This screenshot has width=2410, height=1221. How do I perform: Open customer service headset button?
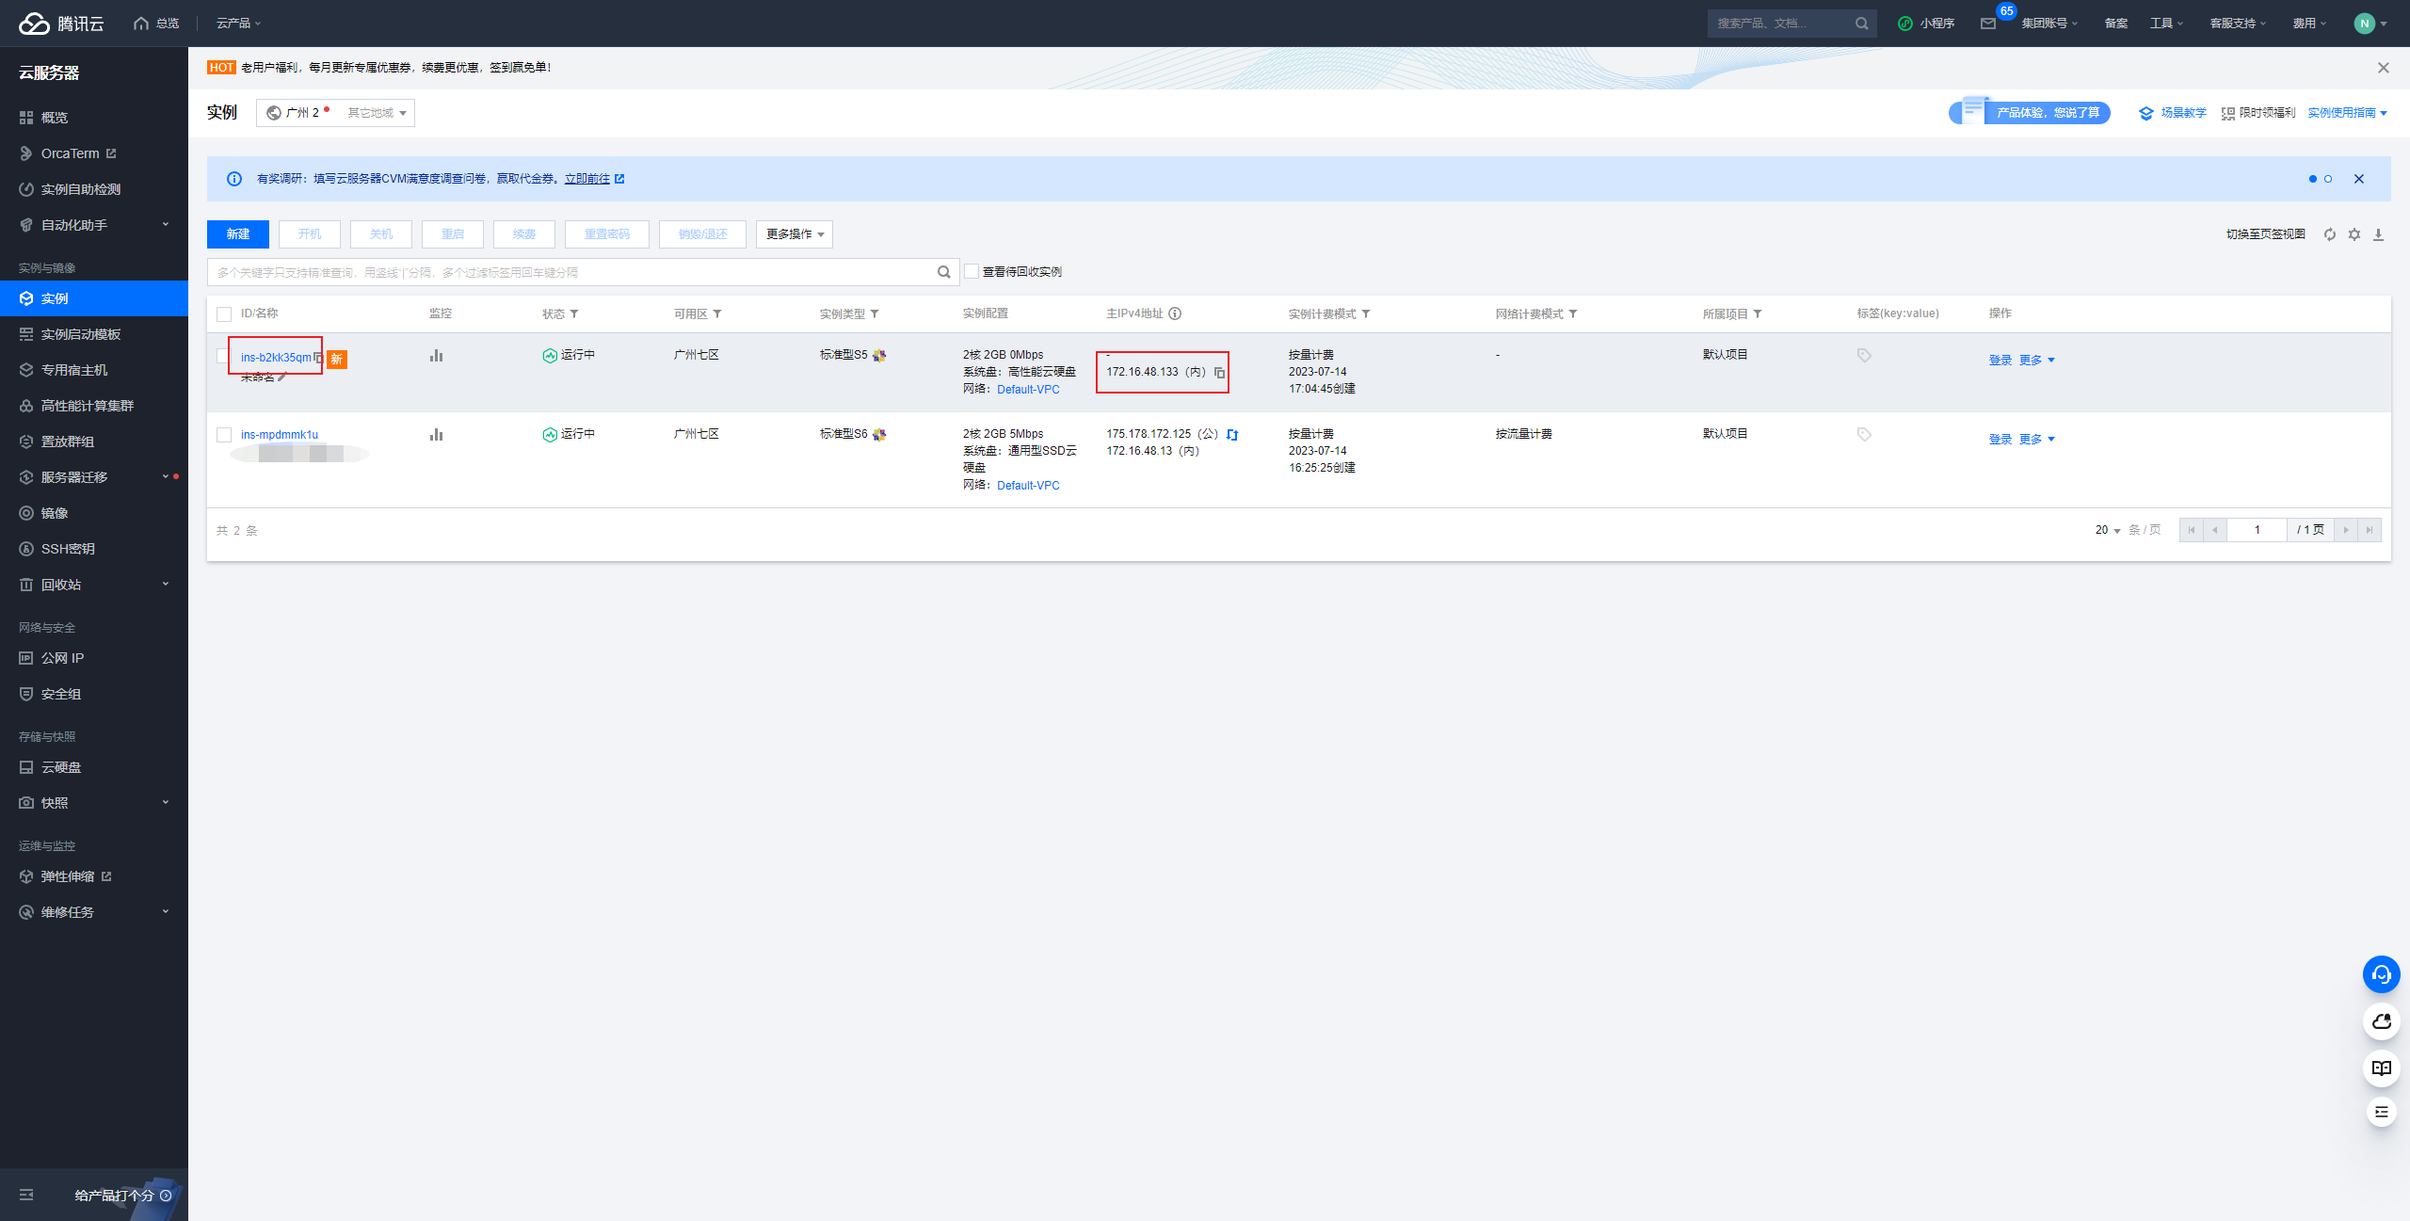pos(2381,974)
